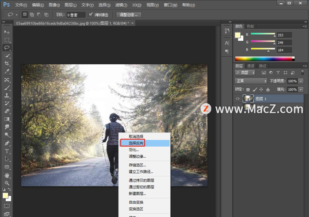Filter layers by type layers

278,73
